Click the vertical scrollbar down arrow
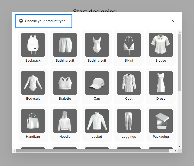Viewport: 194px width, 166px height. point(180,146)
